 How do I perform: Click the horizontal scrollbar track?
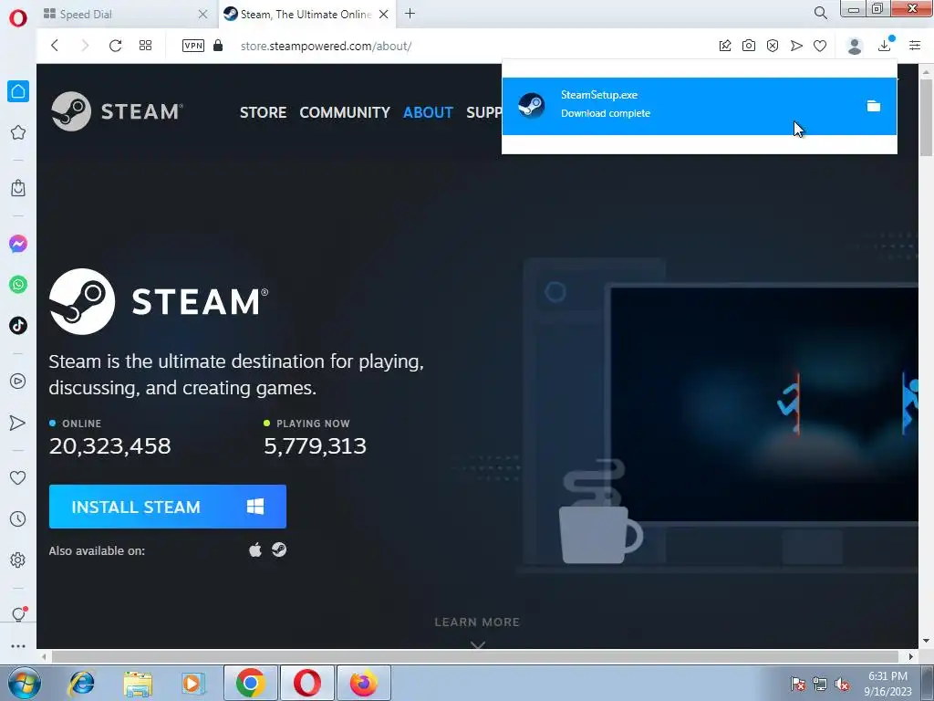[x=474, y=656]
